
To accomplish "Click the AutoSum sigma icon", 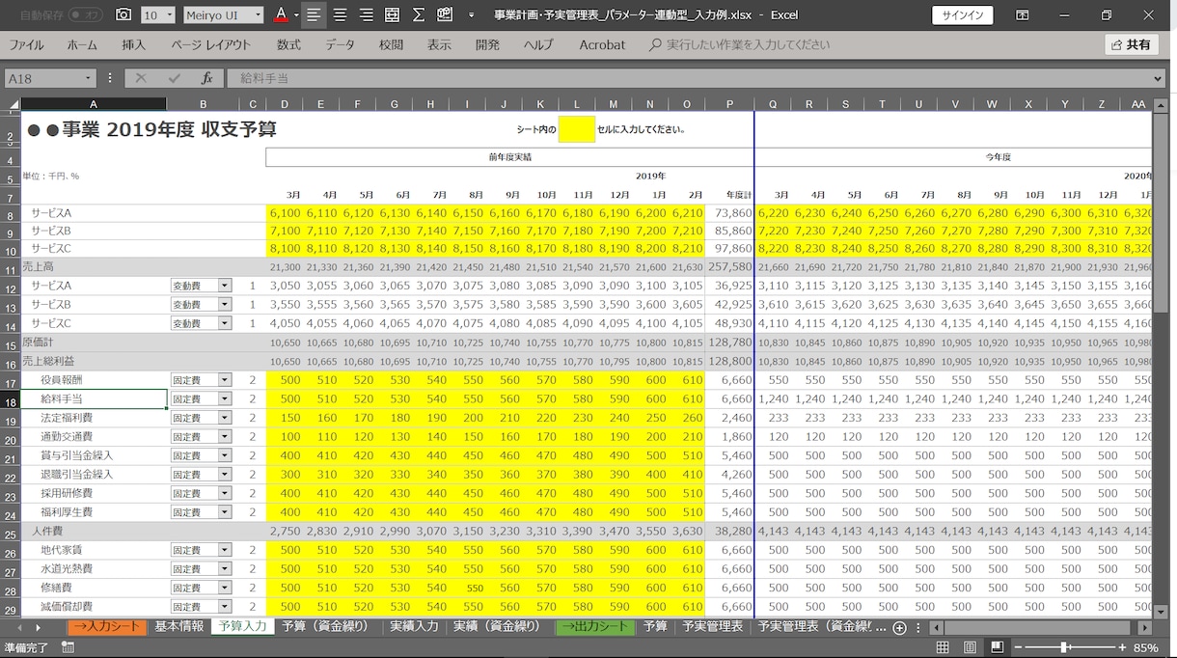I will (419, 14).
